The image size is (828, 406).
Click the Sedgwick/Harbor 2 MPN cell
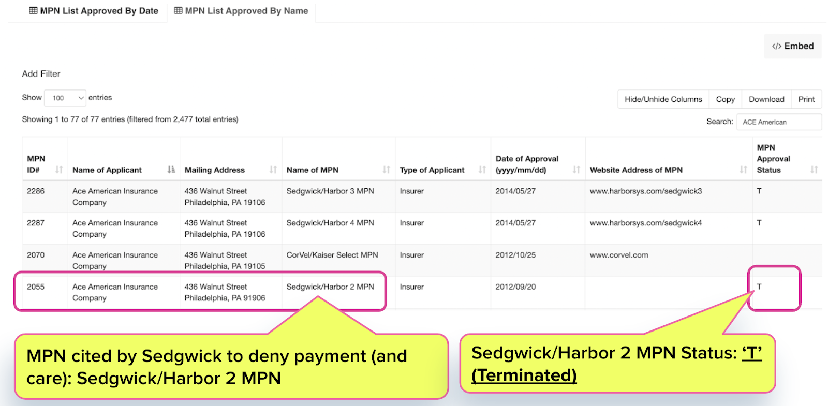pos(338,292)
